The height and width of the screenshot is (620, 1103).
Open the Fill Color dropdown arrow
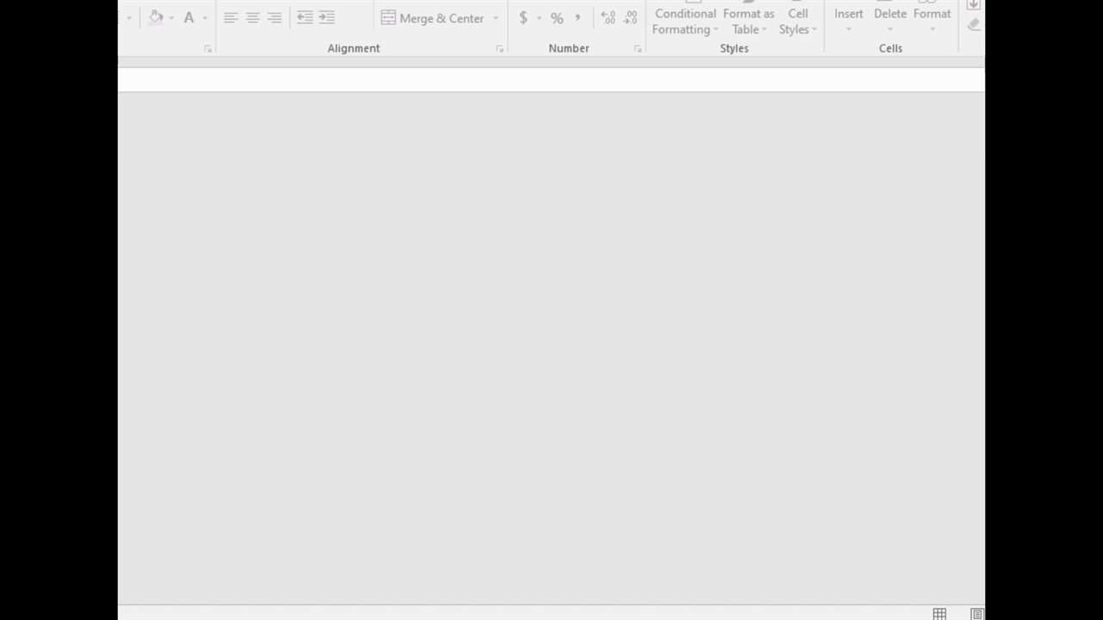coord(171,18)
